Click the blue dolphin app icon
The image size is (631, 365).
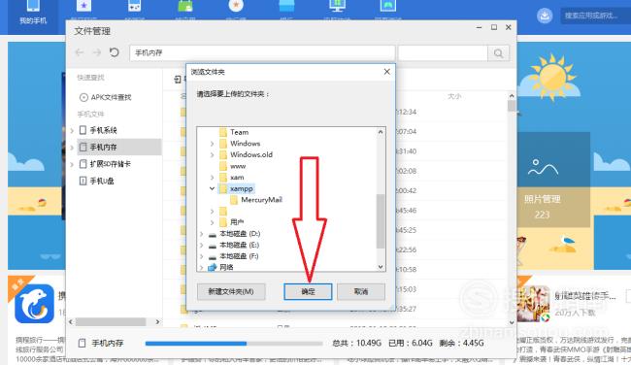pos(35,304)
